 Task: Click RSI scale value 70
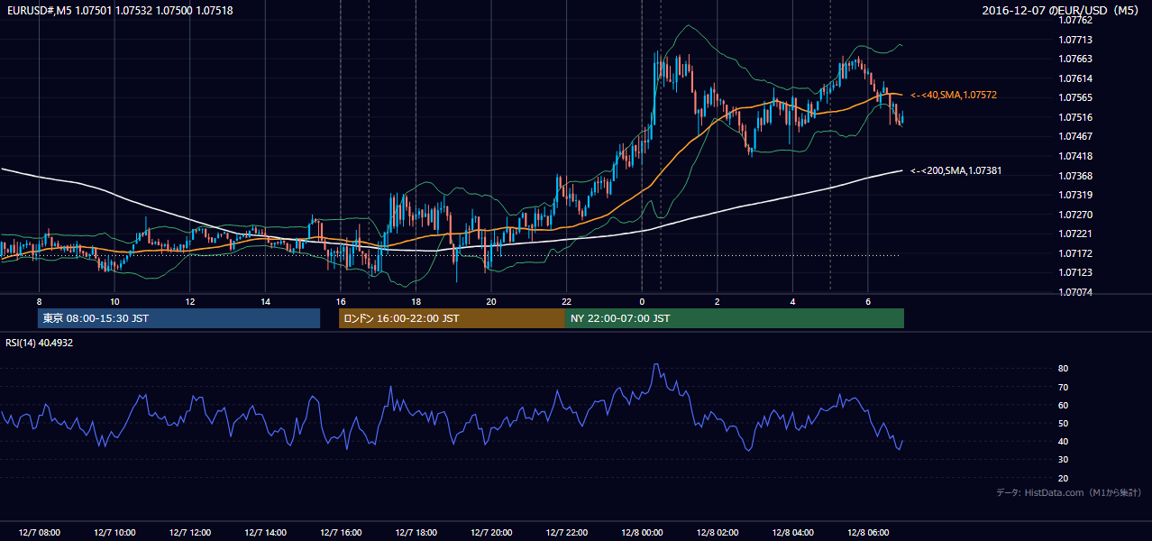1064,387
